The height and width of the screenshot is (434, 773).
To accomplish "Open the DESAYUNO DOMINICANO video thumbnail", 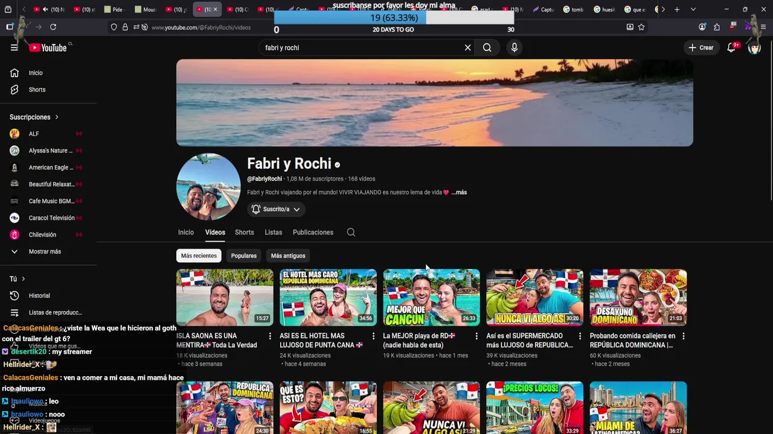I will tap(638, 297).
